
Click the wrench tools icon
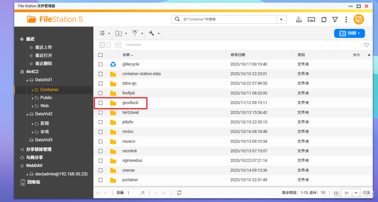pyautogui.click(x=152, y=33)
